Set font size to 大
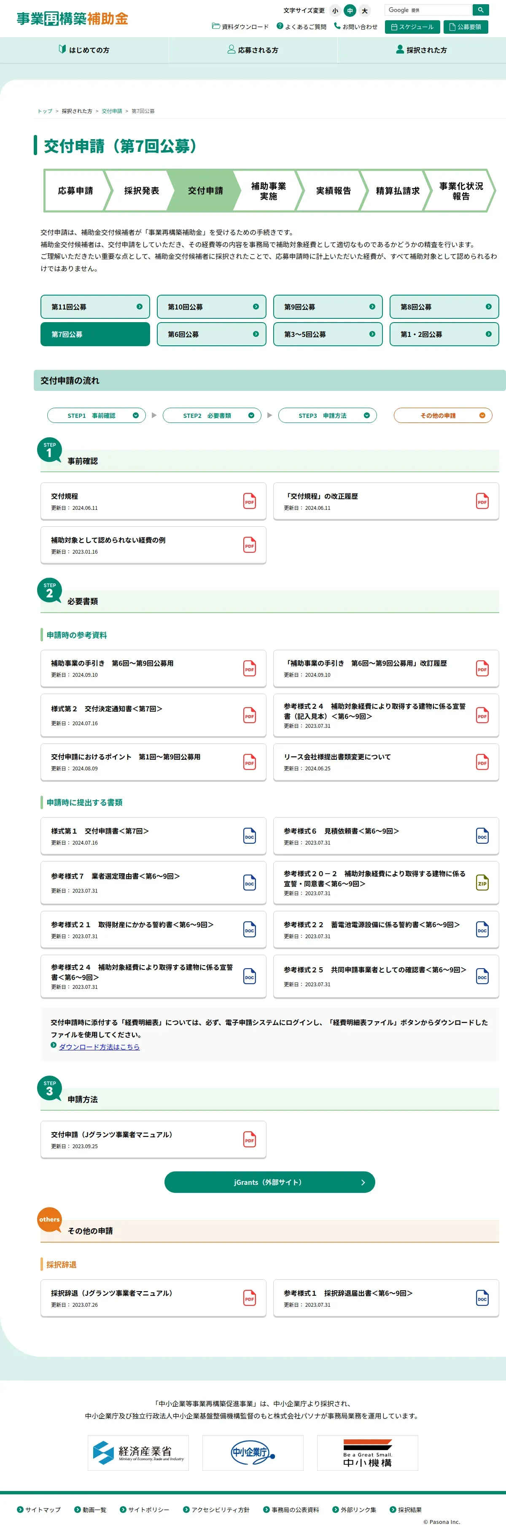The image size is (506, 1534). coord(365,11)
